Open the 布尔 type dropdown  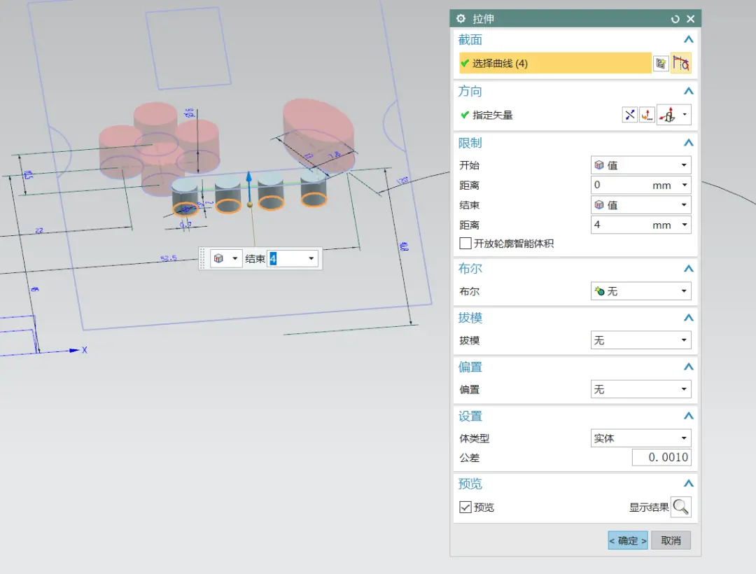pyautogui.click(x=640, y=291)
